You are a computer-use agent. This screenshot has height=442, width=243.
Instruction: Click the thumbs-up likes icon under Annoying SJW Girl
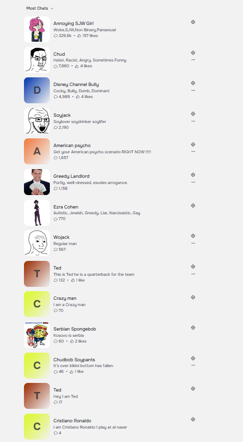(79, 36)
